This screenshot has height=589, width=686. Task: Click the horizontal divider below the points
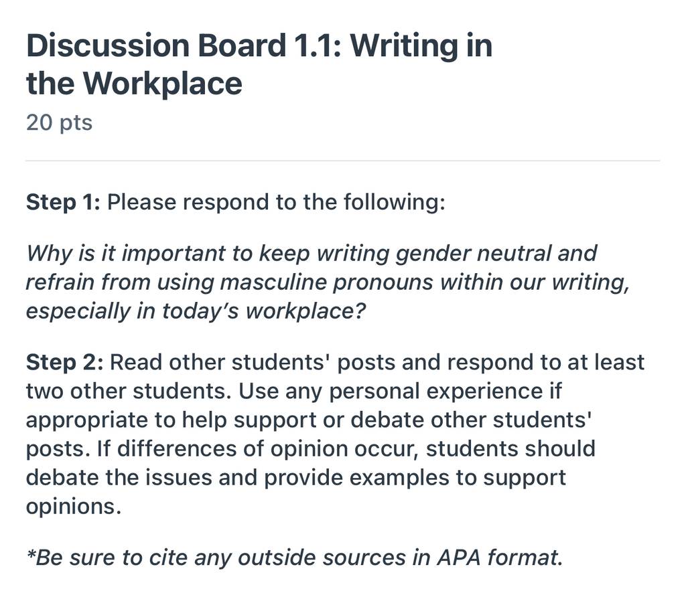click(x=343, y=161)
